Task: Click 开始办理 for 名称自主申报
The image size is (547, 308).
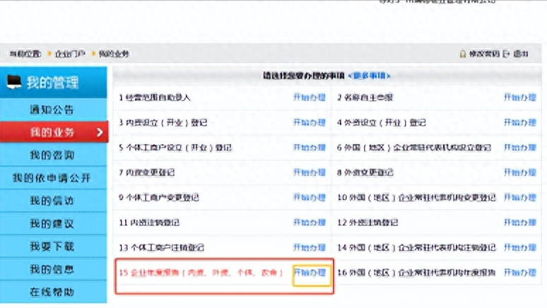Action: pyautogui.click(x=520, y=97)
